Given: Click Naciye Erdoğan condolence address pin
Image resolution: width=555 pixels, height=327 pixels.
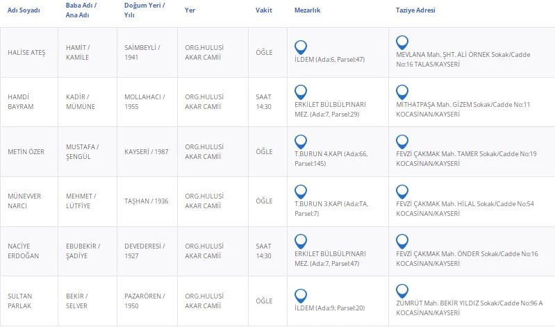Looking at the screenshot, I should (x=401, y=241).
